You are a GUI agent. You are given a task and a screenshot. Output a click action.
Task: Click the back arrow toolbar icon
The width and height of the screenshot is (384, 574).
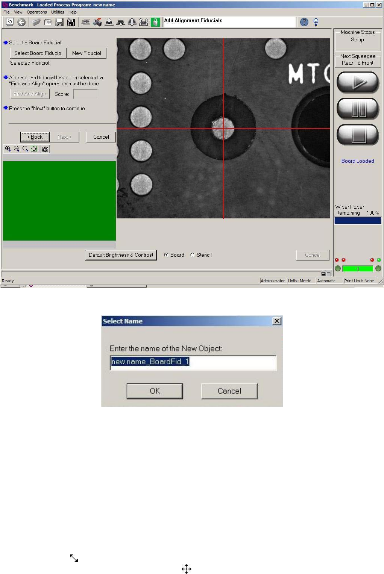(x=21, y=22)
